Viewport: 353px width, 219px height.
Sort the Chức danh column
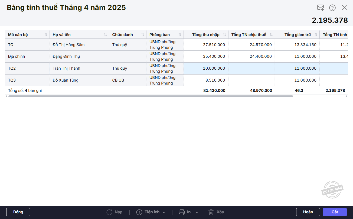click(142, 35)
